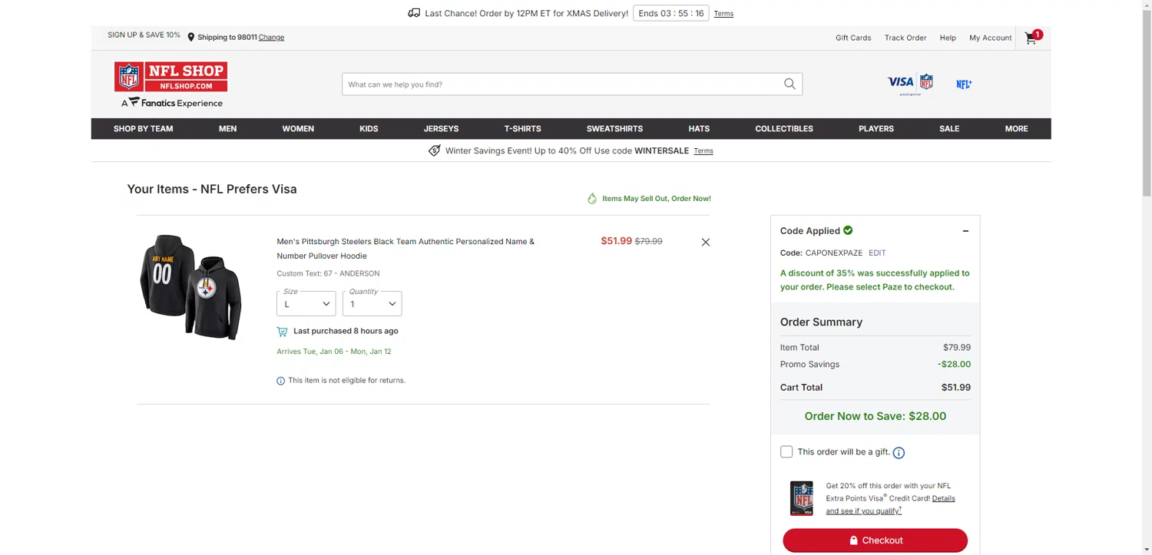Check 'This order will be a gift'
This screenshot has height=555, width=1152.
786,452
